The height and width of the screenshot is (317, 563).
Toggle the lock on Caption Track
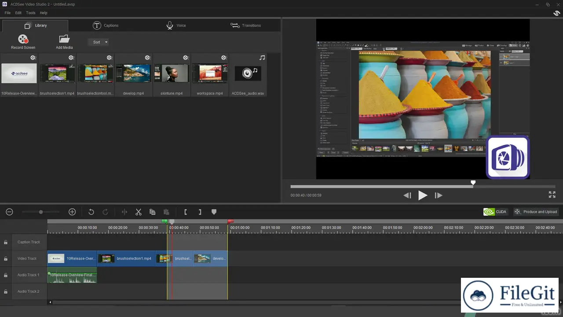(x=6, y=242)
